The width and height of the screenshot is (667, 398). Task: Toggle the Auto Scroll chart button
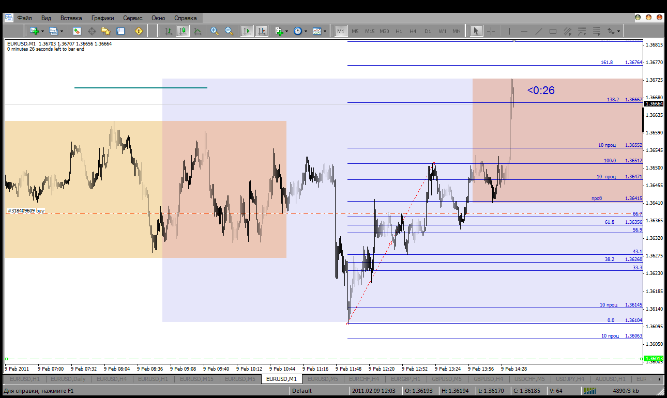coord(247,31)
